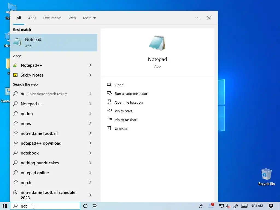The width and height of the screenshot is (280, 210).
Task: Expand the Sticky Notes result chevron
Action: [90, 75]
